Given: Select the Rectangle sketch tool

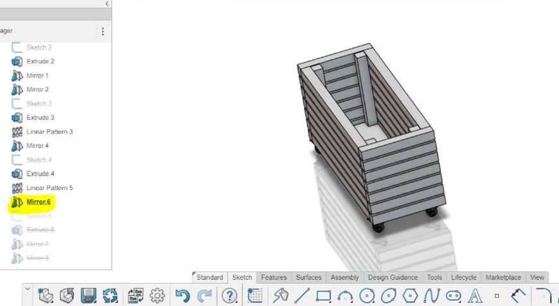Looking at the screenshot, I should tap(324, 295).
